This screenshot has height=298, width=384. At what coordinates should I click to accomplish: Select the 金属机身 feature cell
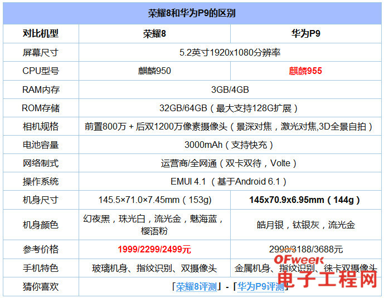click(x=305, y=269)
